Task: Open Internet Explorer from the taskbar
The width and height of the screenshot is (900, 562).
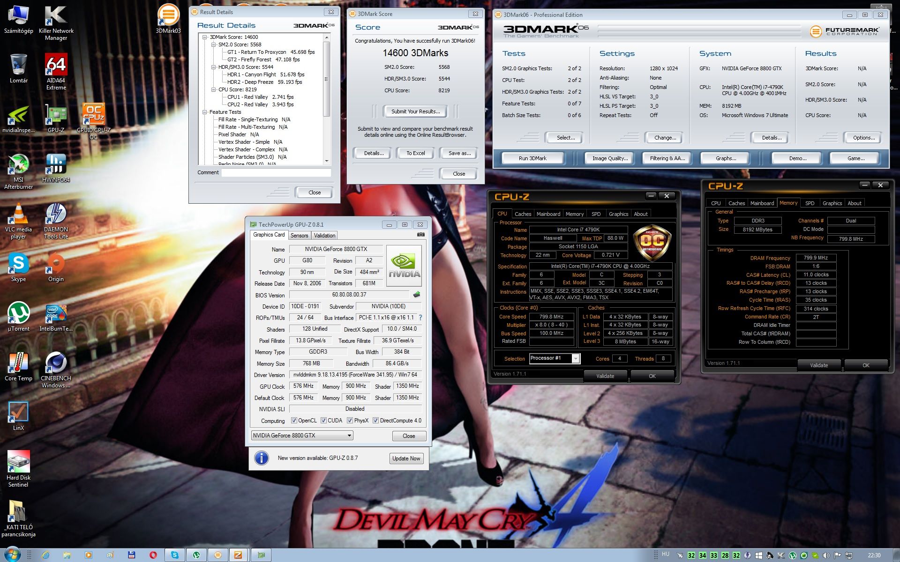Action: click(45, 555)
